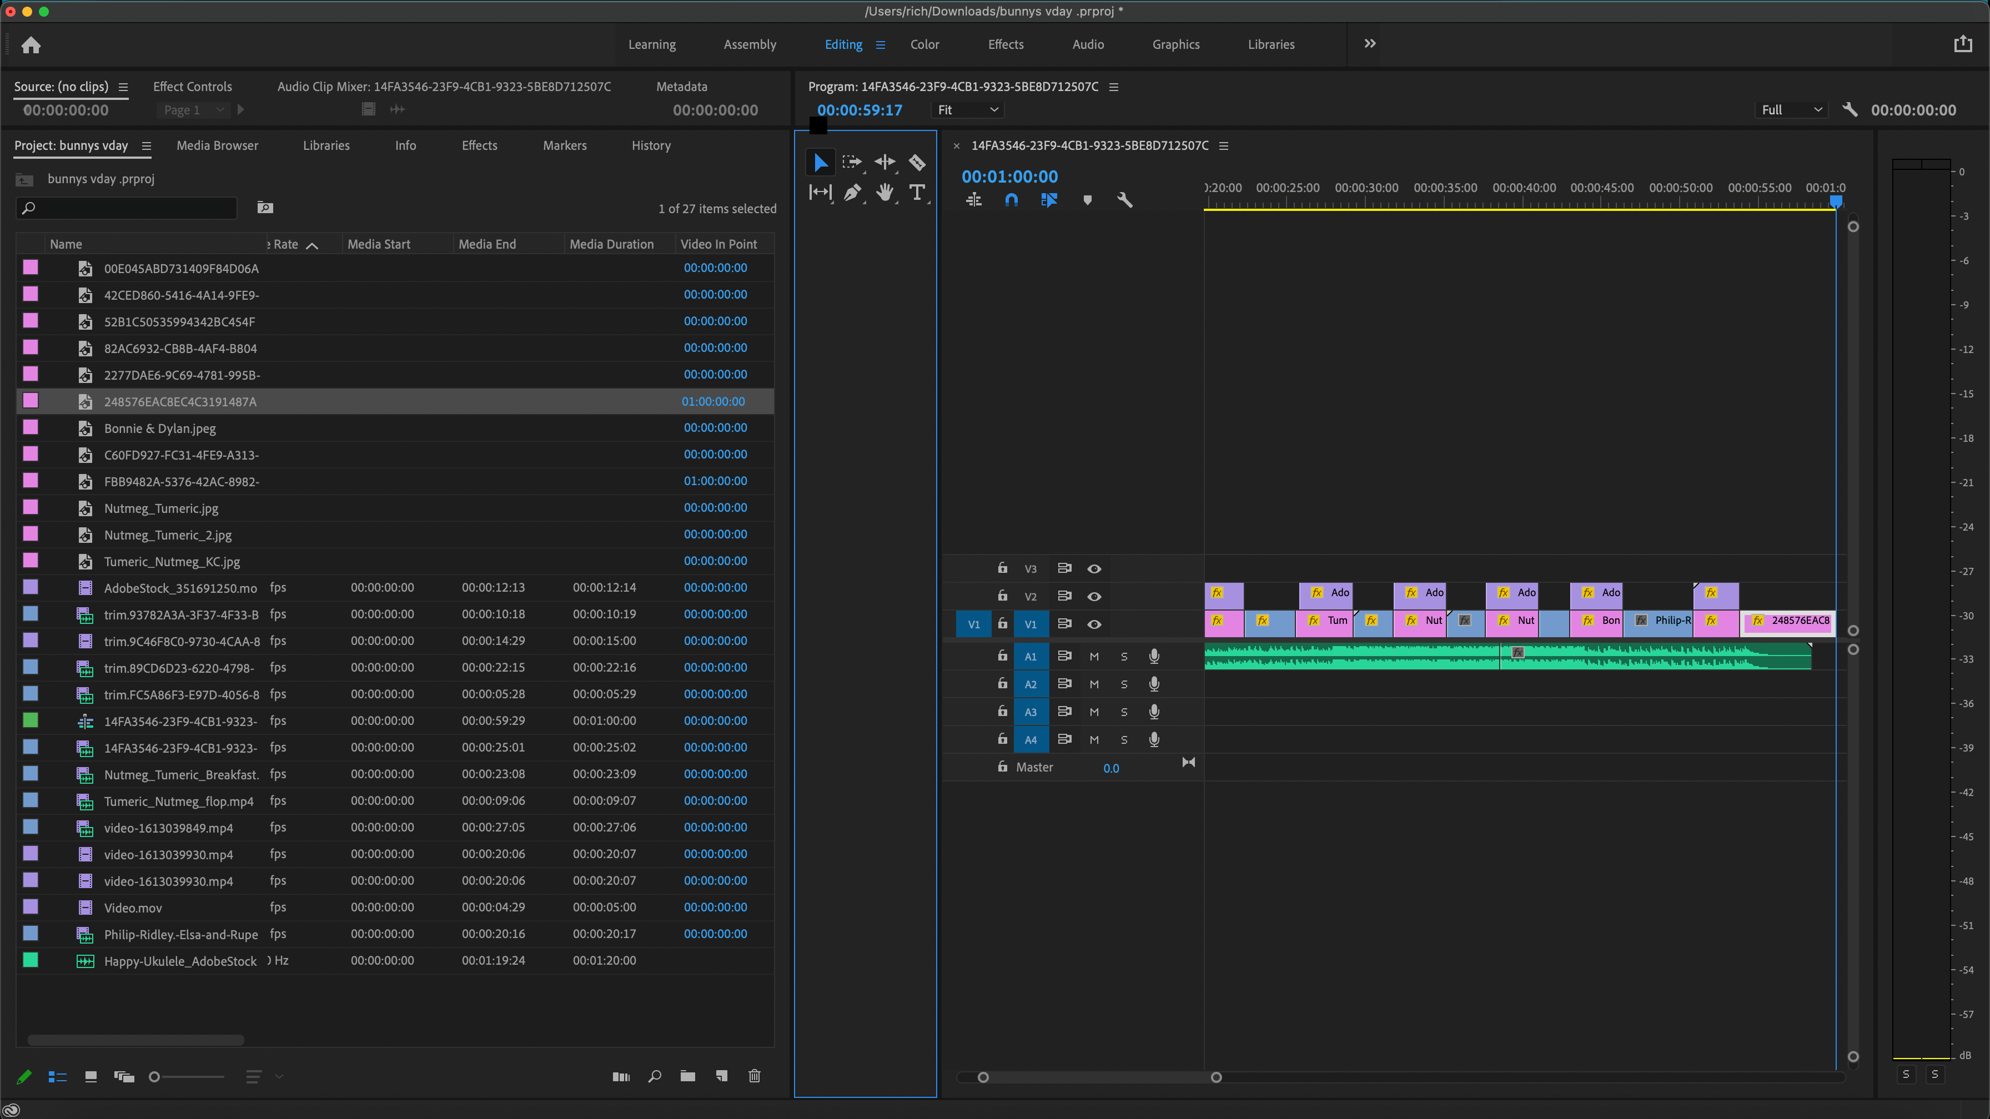1990x1119 pixels.
Task: Open the Program monitor panel menu
Action: [x=1114, y=87]
